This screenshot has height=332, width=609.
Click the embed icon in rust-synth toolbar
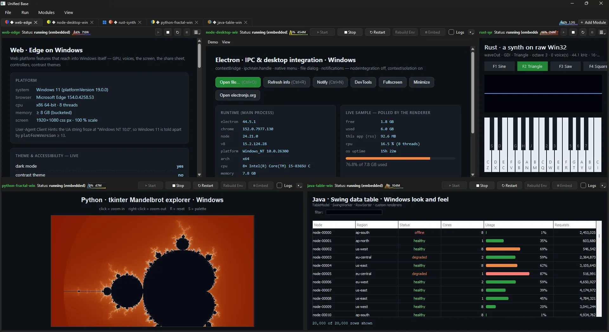point(592,32)
